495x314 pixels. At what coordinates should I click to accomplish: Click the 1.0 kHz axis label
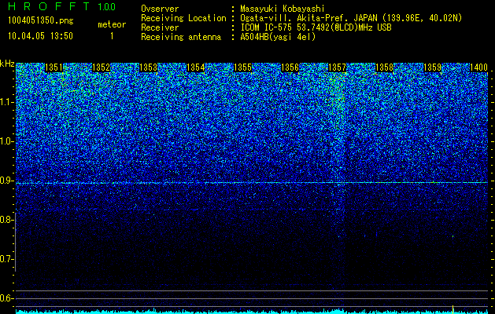tap(6, 142)
